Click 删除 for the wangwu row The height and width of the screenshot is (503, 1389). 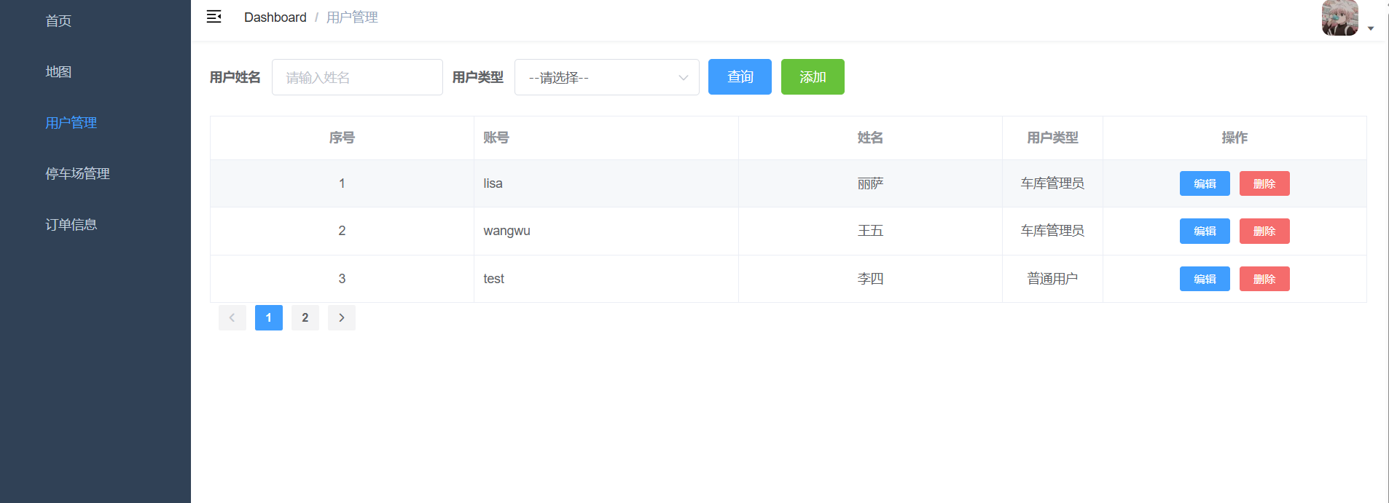pyautogui.click(x=1264, y=231)
